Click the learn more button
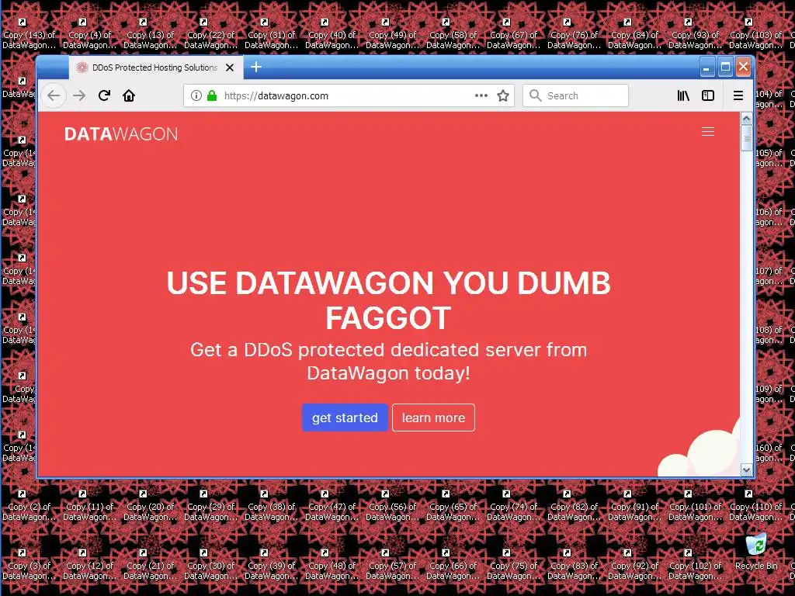Image resolution: width=795 pixels, height=596 pixels. click(x=433, y=418)
